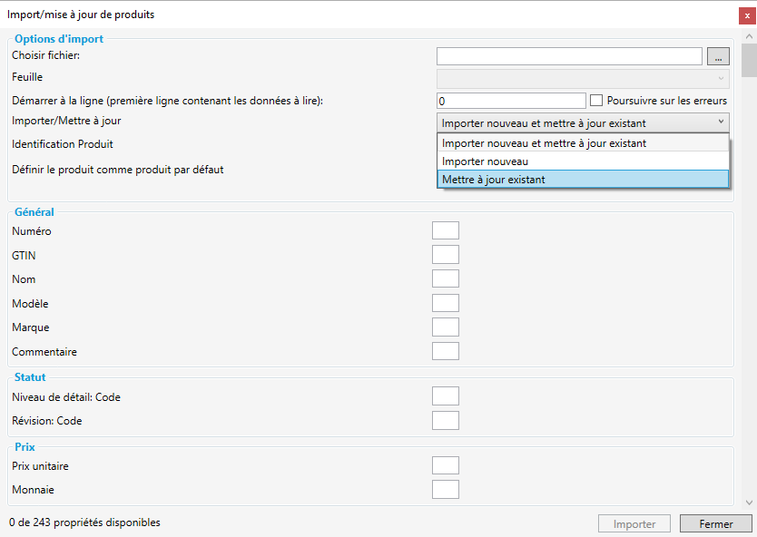
Task: Click the GTIN column box
Action: (446, 255)
